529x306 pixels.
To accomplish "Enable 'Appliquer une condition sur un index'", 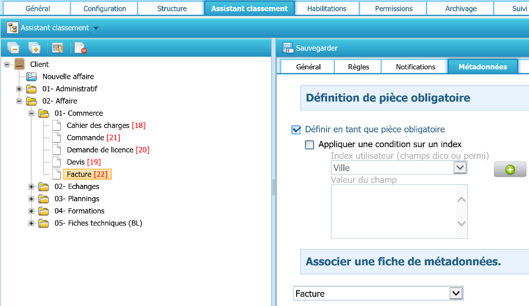I will tap(310, 145).
